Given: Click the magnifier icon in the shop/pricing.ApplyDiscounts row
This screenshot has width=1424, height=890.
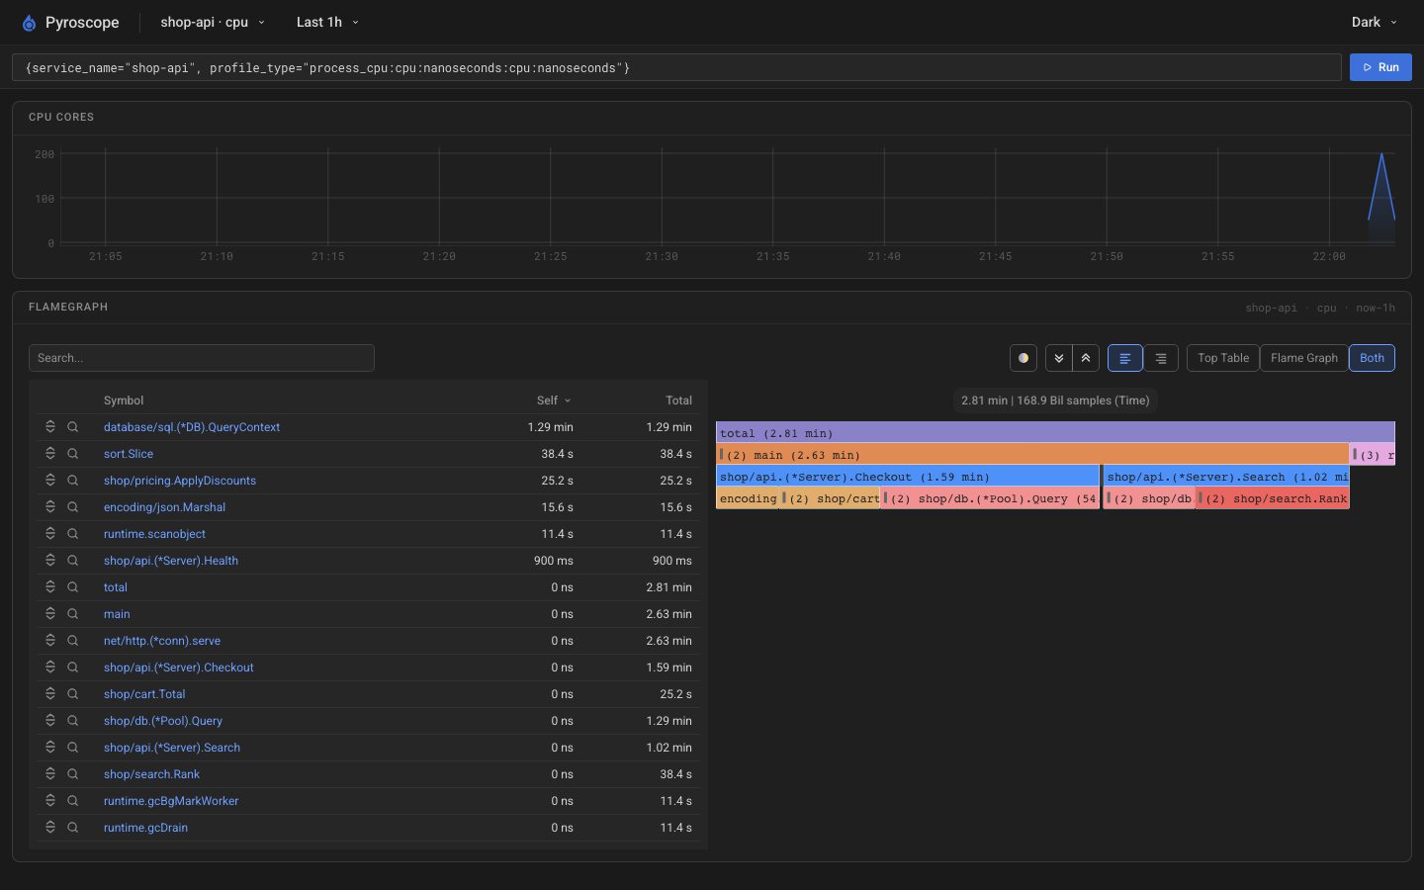Looking at the screenshot, I should (x=73, y=481).
